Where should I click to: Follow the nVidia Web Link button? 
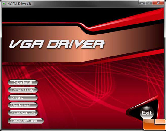[23, 113]
